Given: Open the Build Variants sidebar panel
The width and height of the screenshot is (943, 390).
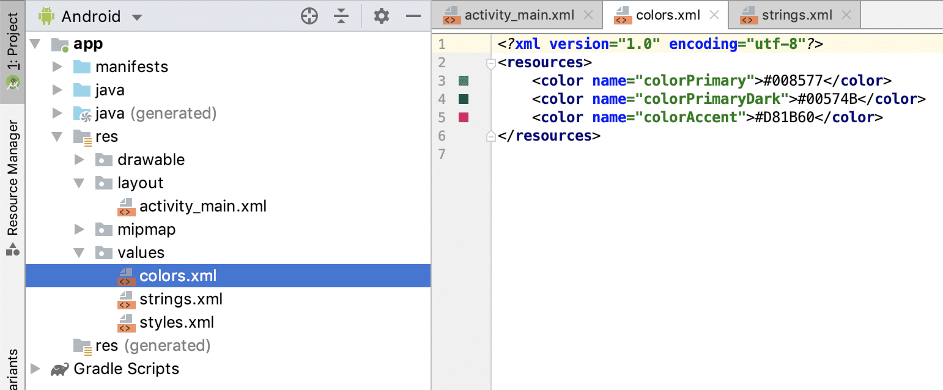Looking at the screenshot, I should (x=12, y=367).
